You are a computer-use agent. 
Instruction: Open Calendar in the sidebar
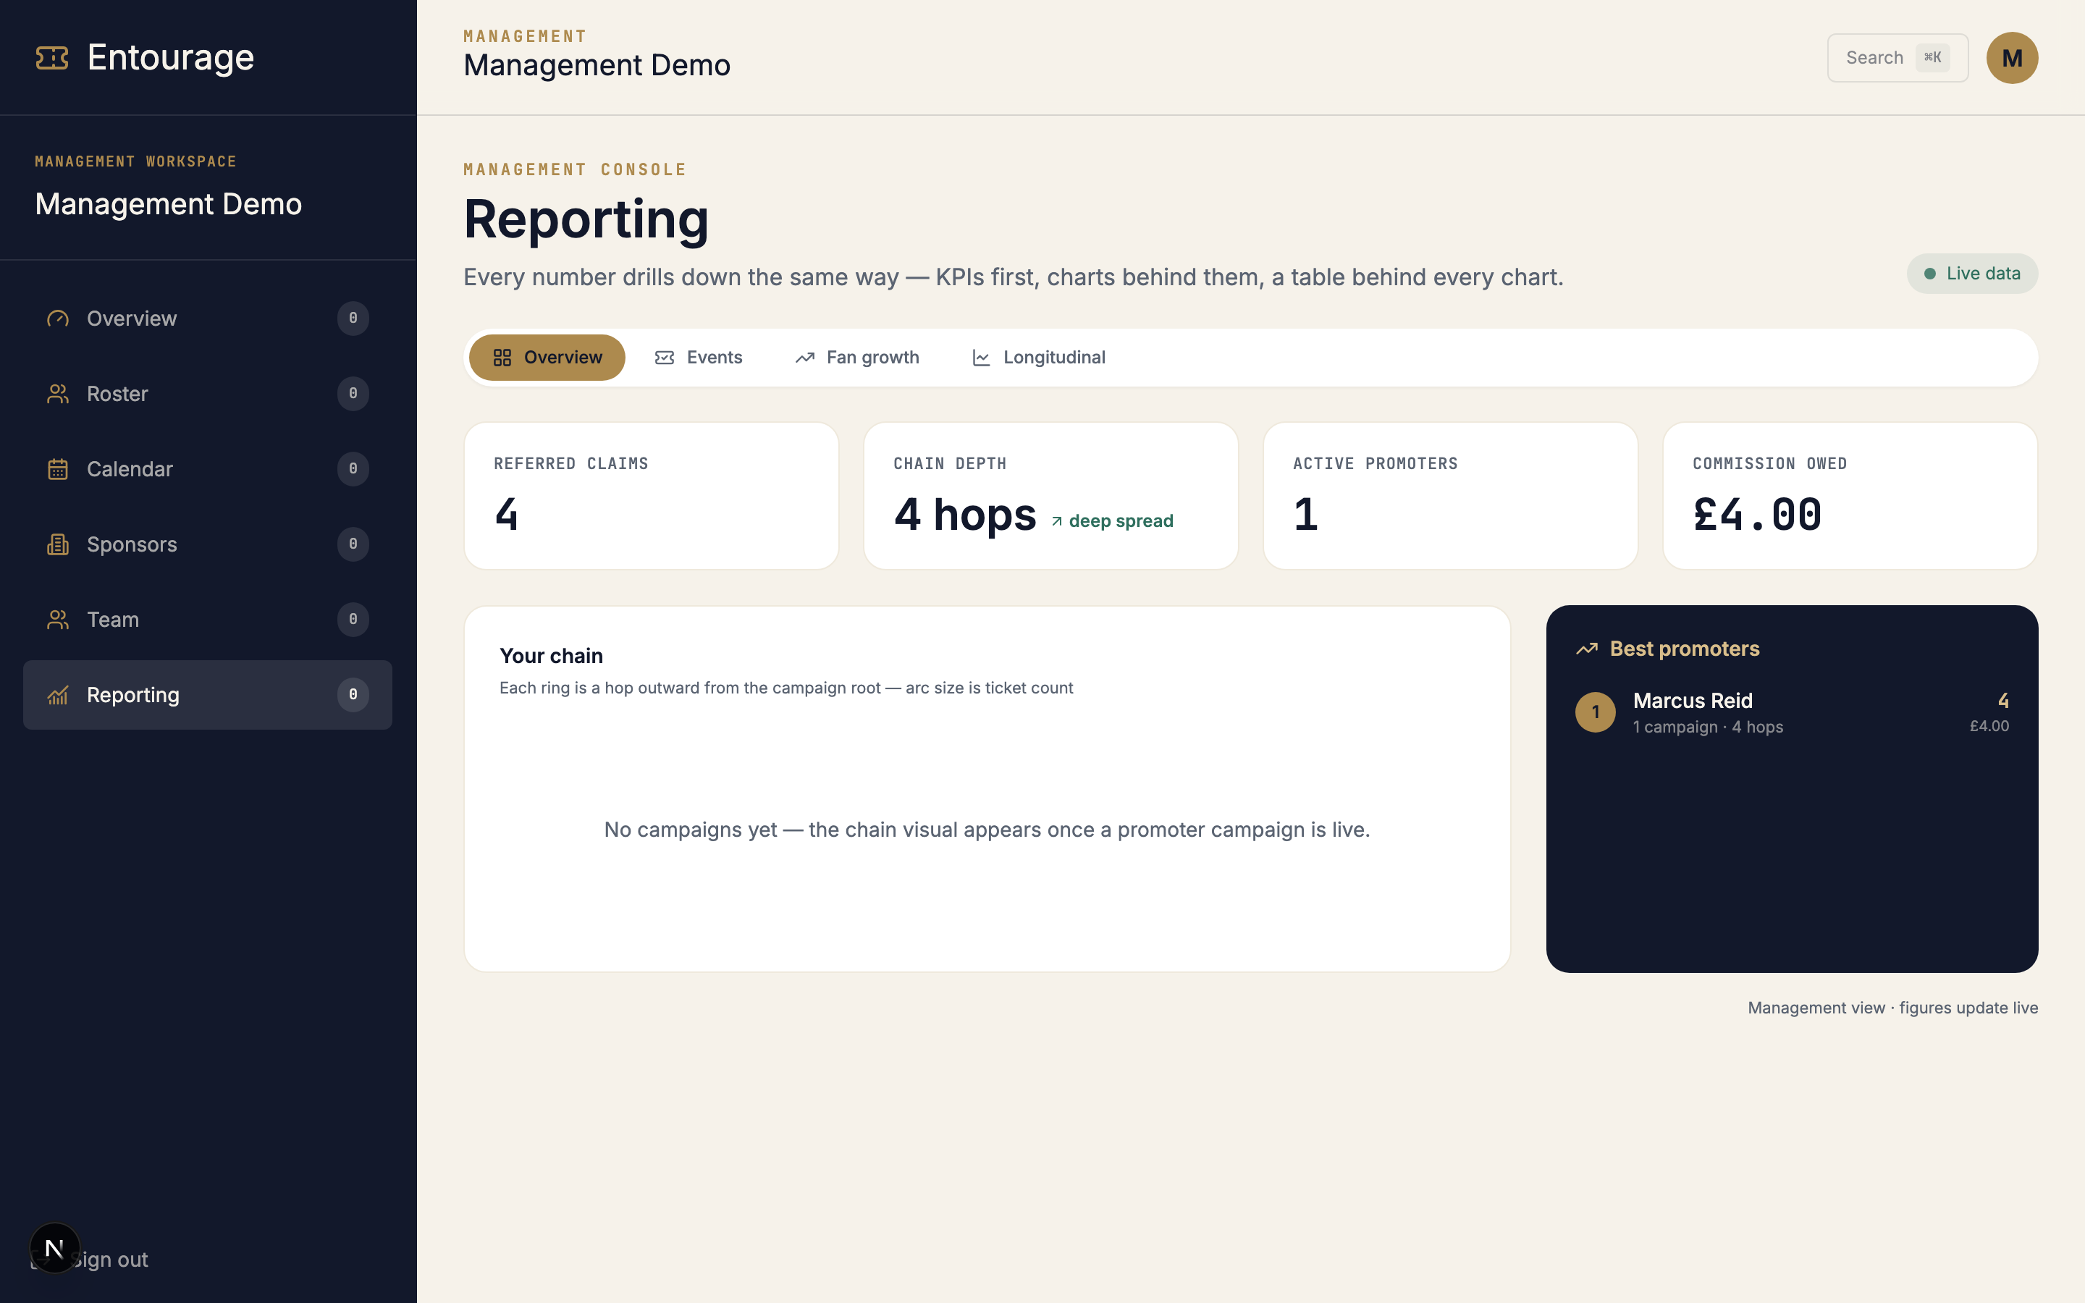208,469
